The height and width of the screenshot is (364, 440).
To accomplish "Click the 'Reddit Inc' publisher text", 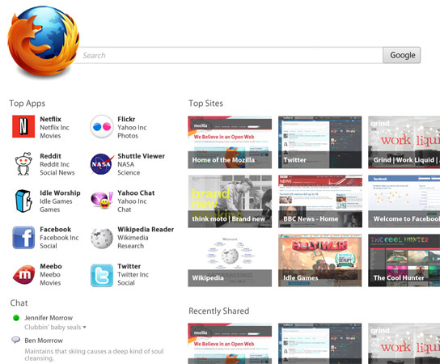I will point(54,164).
